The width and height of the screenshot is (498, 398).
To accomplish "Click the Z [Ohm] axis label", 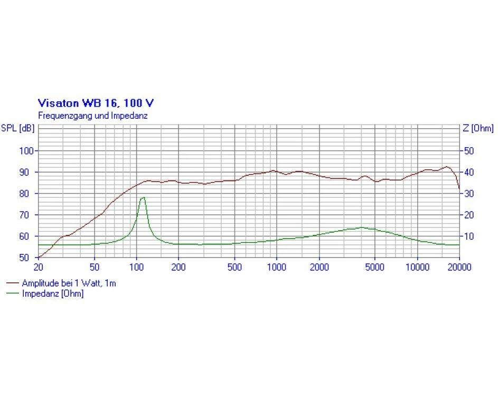I will [x=478, y=128].
